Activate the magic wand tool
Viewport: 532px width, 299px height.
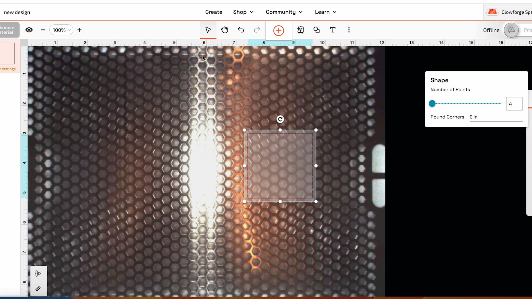[x=300, y=30]
